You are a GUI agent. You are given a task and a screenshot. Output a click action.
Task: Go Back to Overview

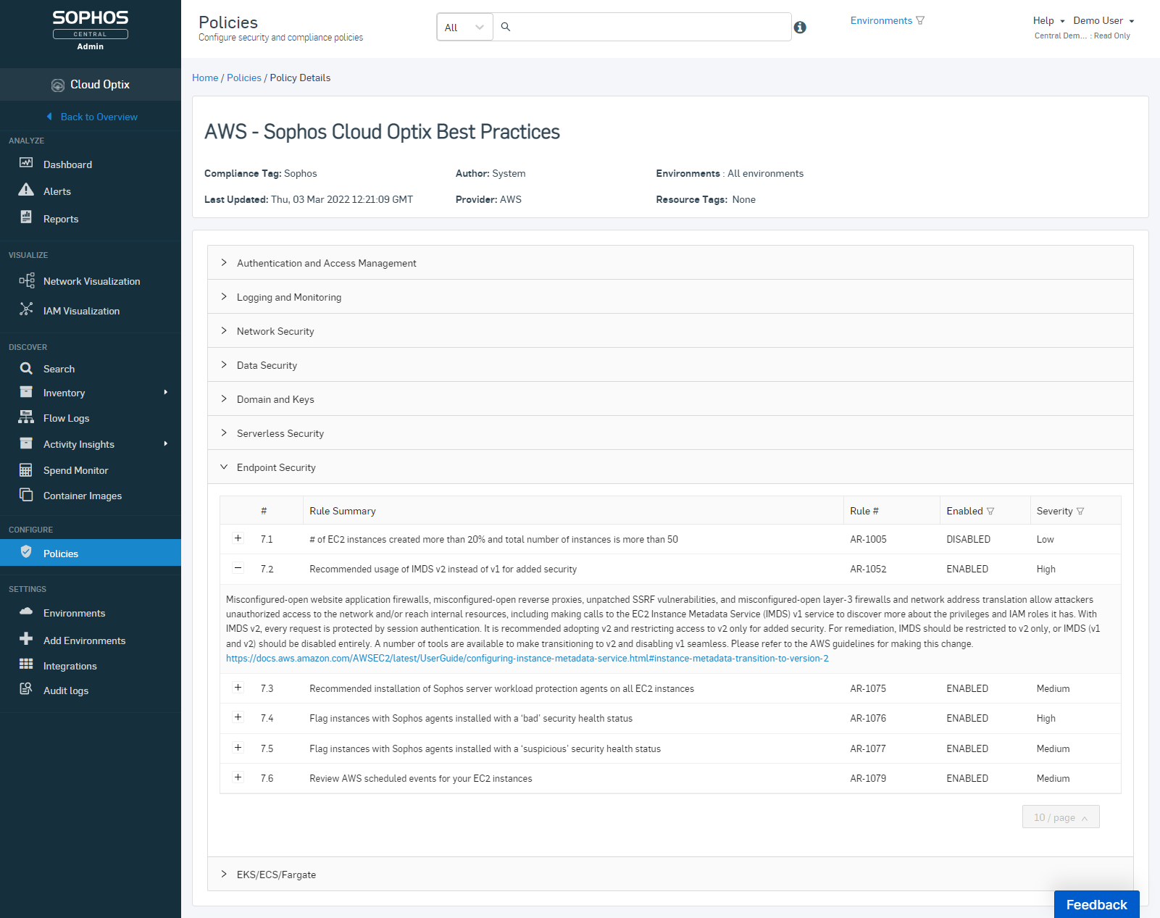click(x=92, y=117)
